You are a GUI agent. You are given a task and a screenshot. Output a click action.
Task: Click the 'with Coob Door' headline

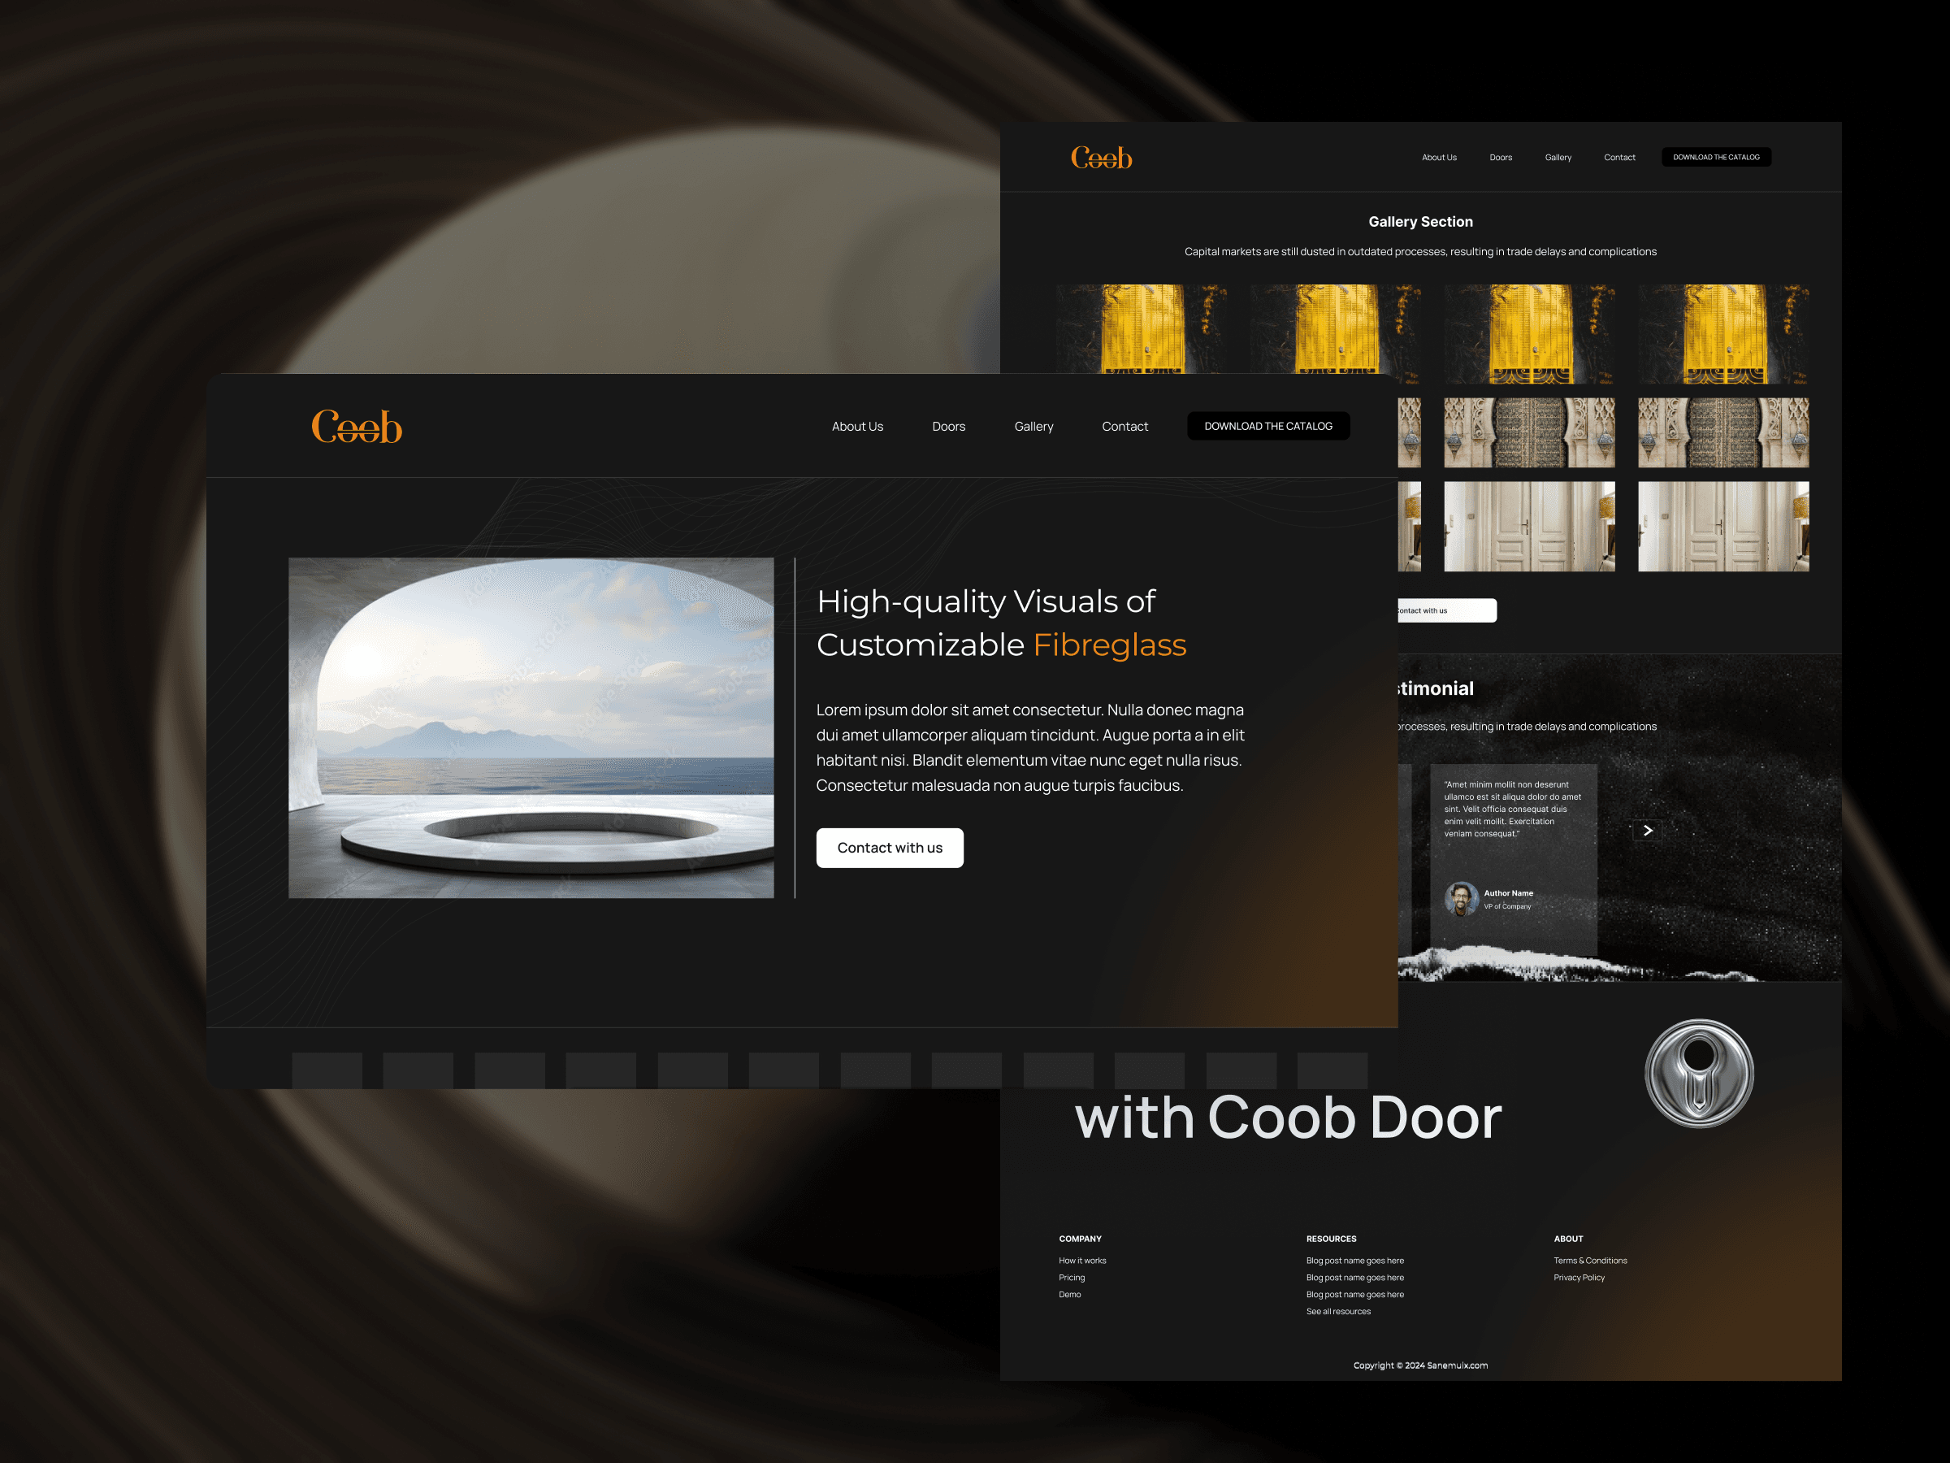point(1288,1118)
